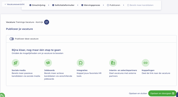
Task: Click the Koppelingen heading
Action: click(148, 70)
